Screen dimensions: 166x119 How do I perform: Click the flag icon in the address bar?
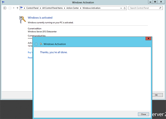22,8
